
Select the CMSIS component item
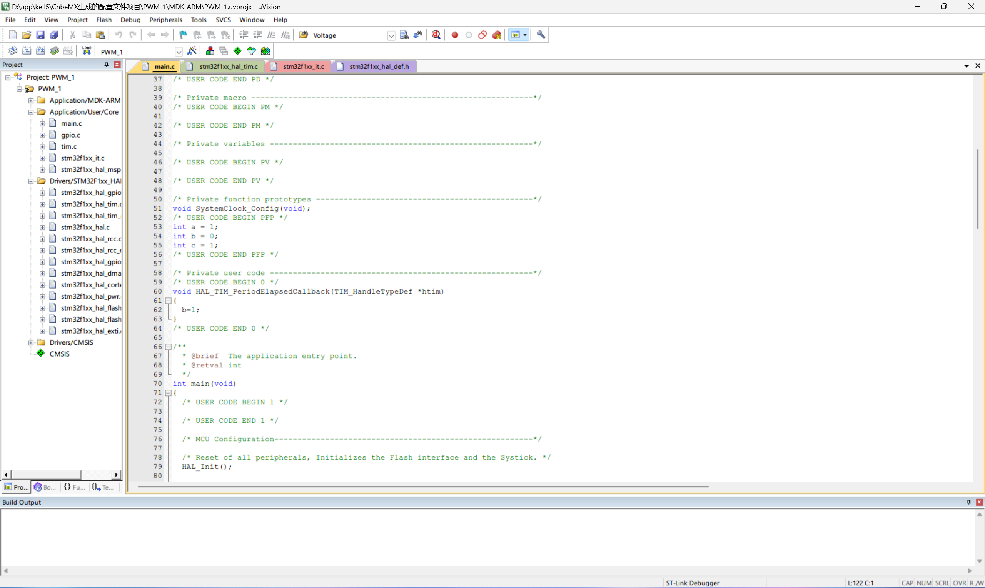(59, 354)
